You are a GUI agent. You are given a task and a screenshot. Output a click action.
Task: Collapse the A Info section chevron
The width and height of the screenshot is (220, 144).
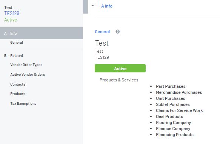coord(93,6)
